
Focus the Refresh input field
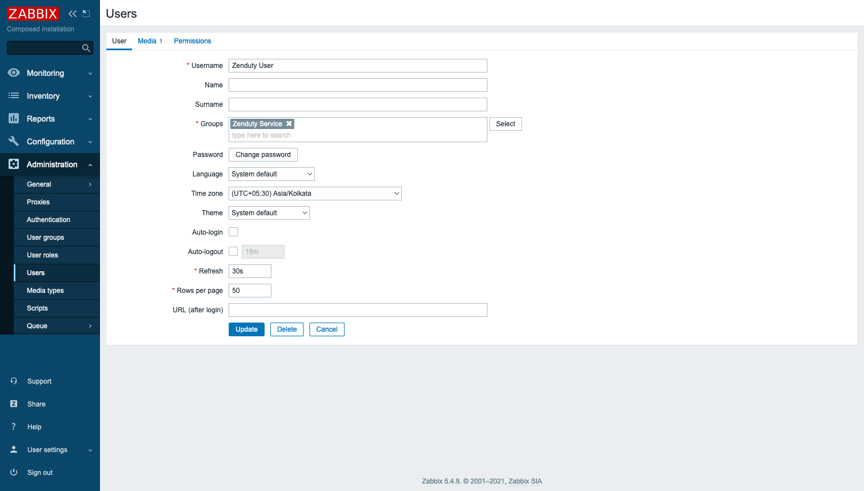click(x=250, y=271)
